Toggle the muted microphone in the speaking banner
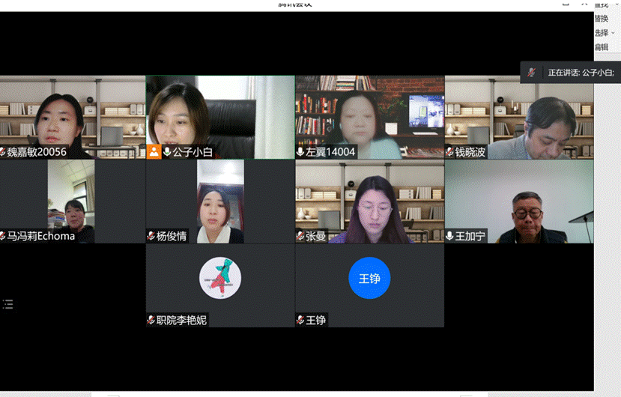This screenshot has height=397, width=621. pos(532,73)
